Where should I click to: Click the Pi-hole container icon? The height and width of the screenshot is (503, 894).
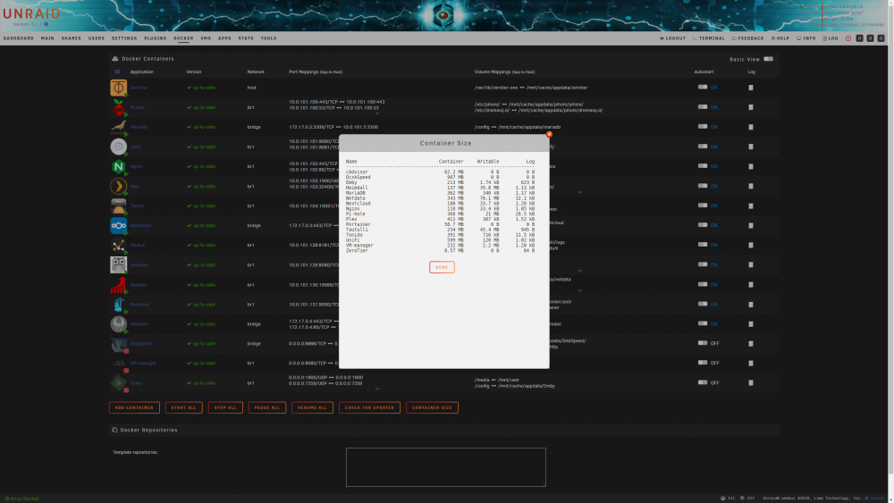point(118,107)
